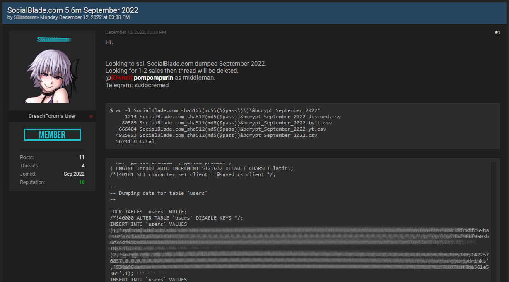
Task: Click the Reputation: label in the profile stats
Action: click(33, 182)
